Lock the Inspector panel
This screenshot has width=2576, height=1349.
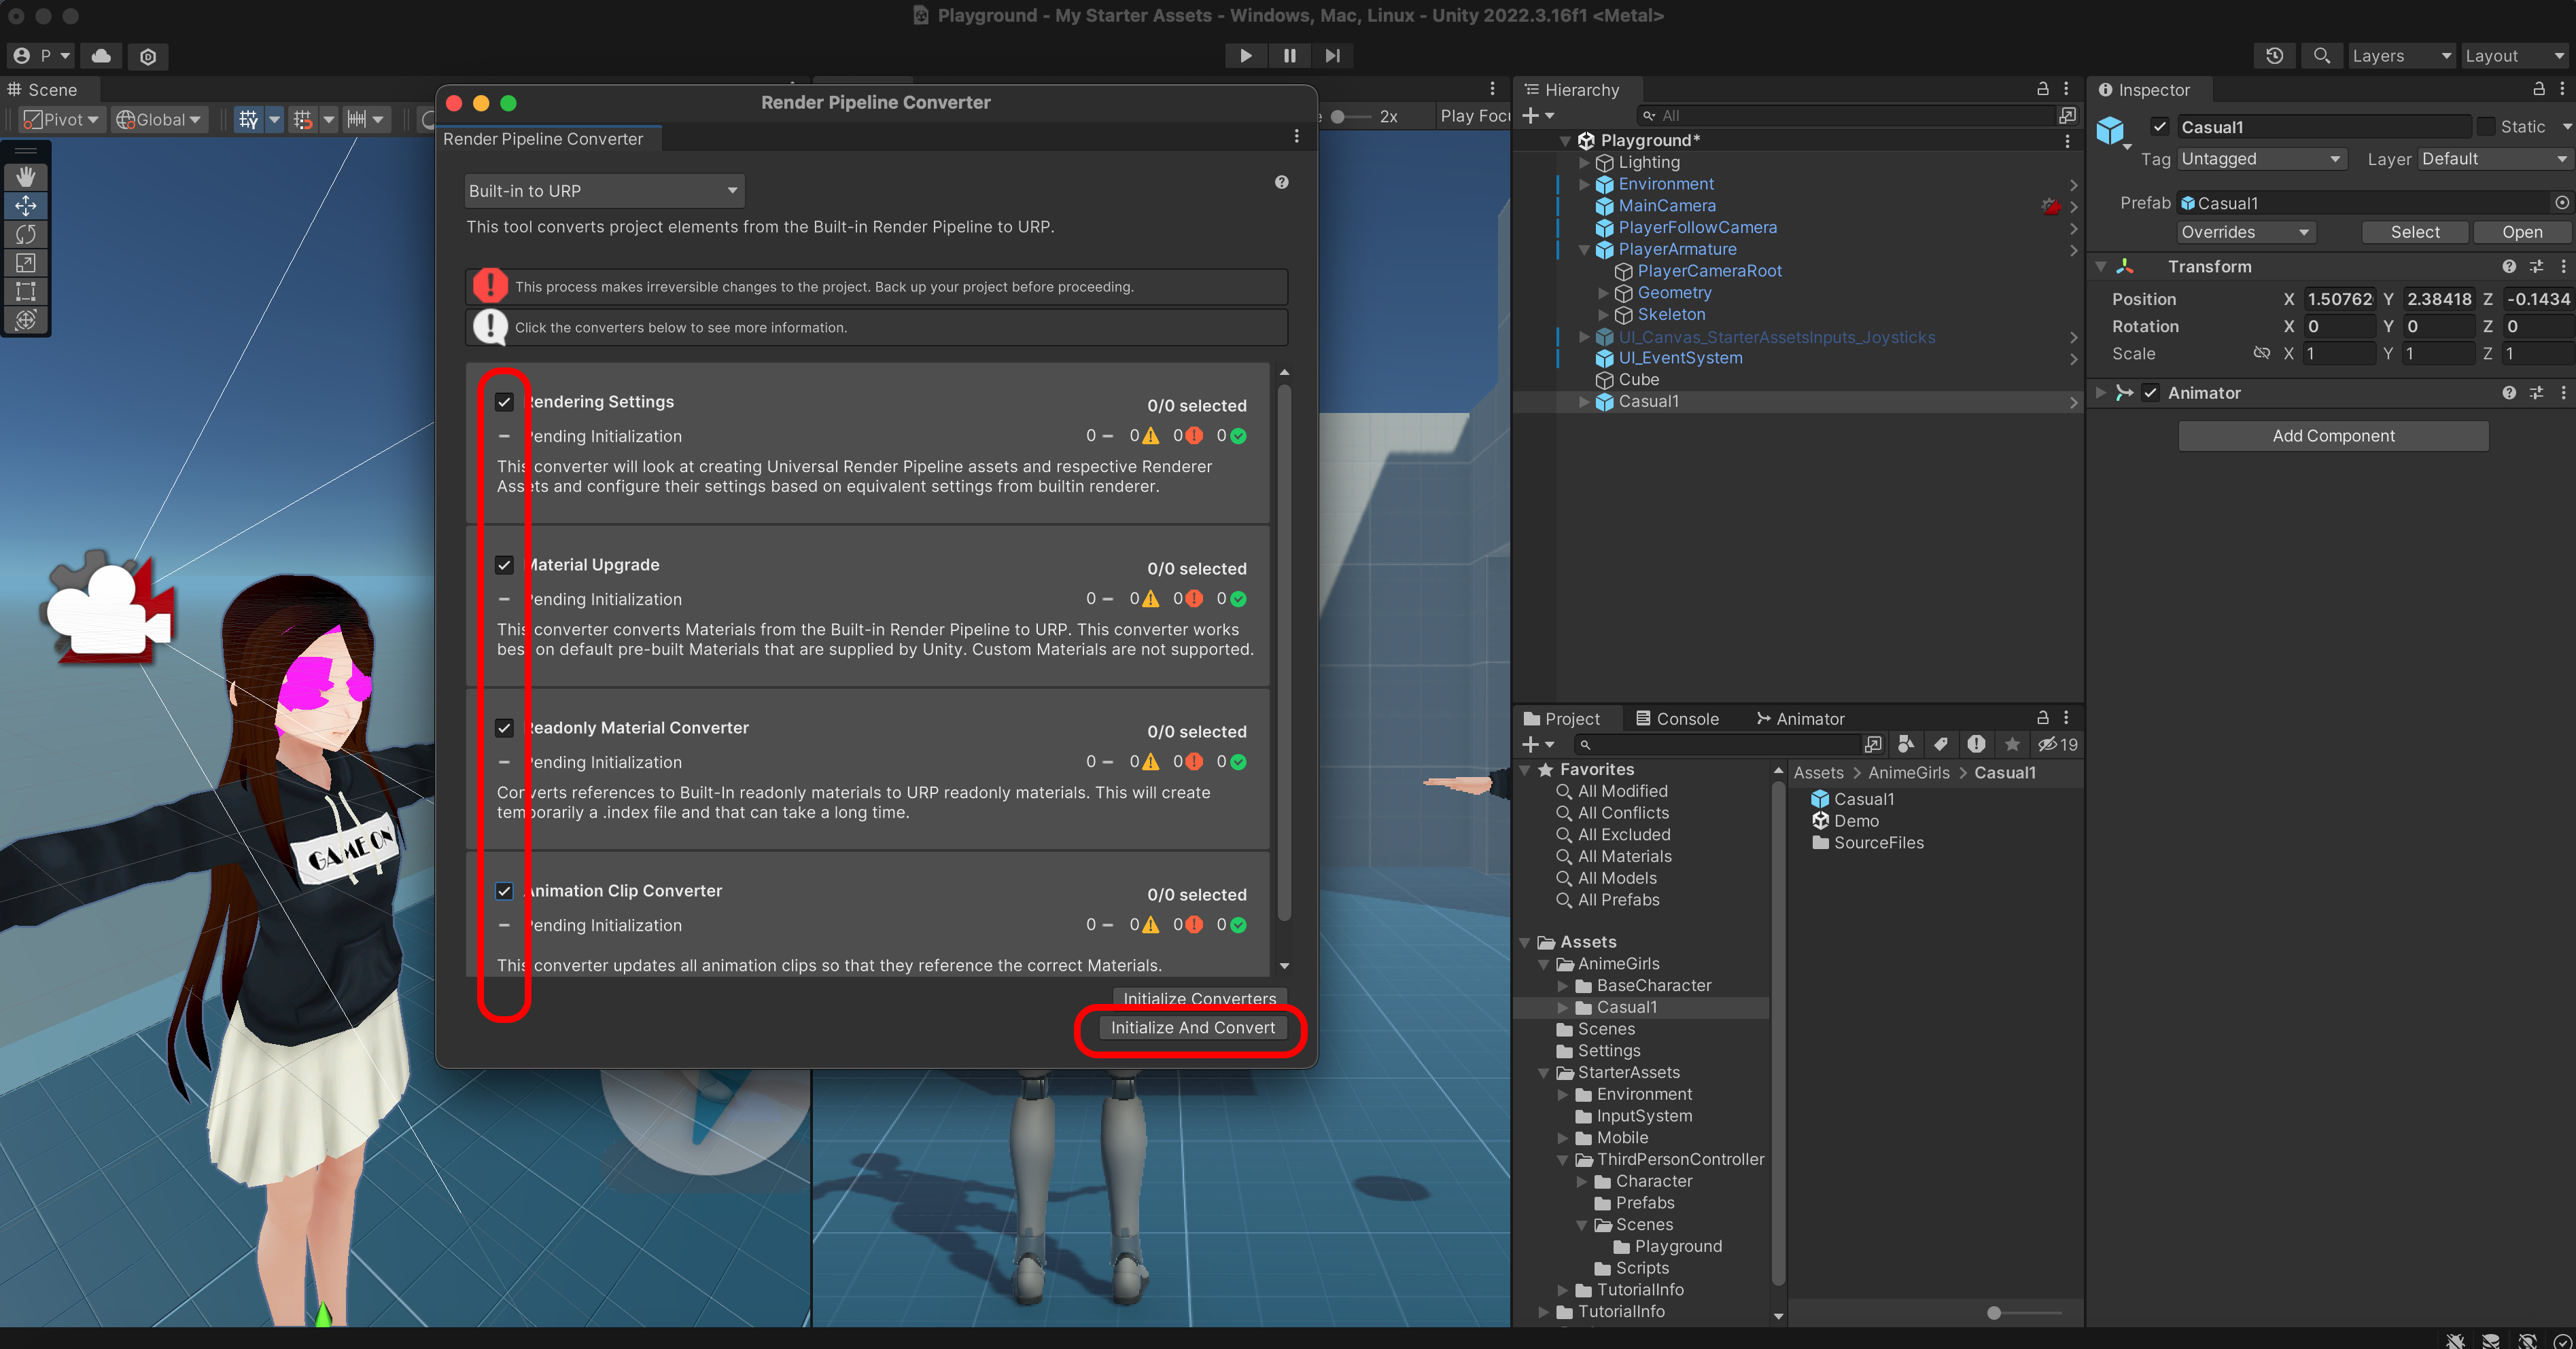click(2538, 89)
